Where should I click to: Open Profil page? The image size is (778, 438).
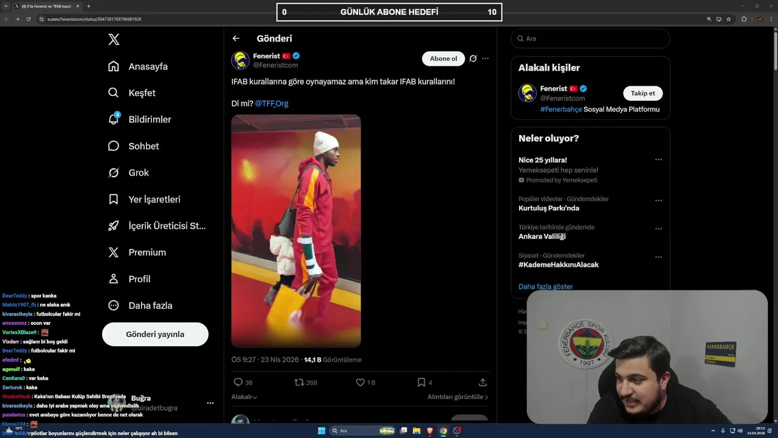point(129,279)
